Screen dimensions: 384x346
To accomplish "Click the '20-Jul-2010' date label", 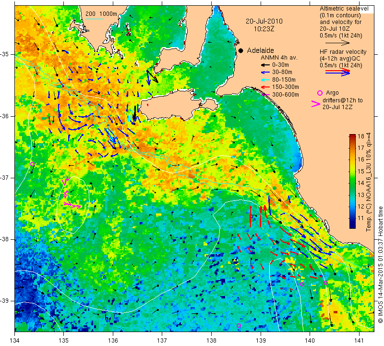I will coord(264,21).
